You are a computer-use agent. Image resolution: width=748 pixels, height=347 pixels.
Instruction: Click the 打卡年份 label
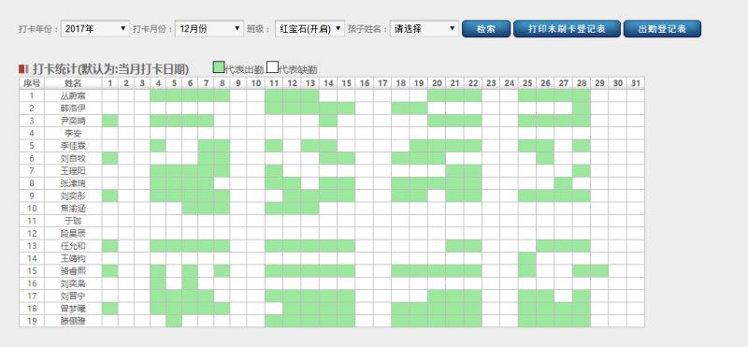(38, 29)
